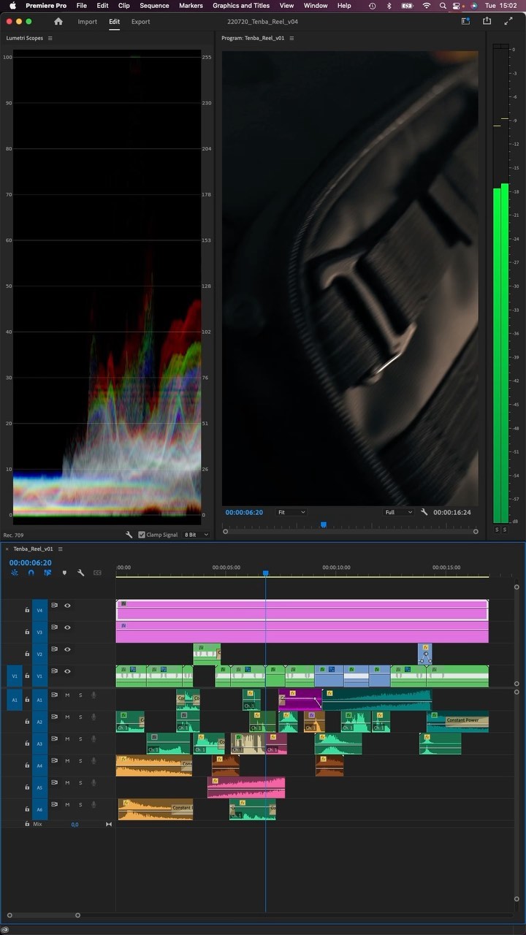Open the Full playback resolution dropdown
The image size is (526, 935).
click(x=399, y=512)
